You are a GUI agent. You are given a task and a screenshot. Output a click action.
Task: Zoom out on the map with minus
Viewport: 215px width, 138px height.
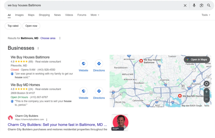(206, 99)
